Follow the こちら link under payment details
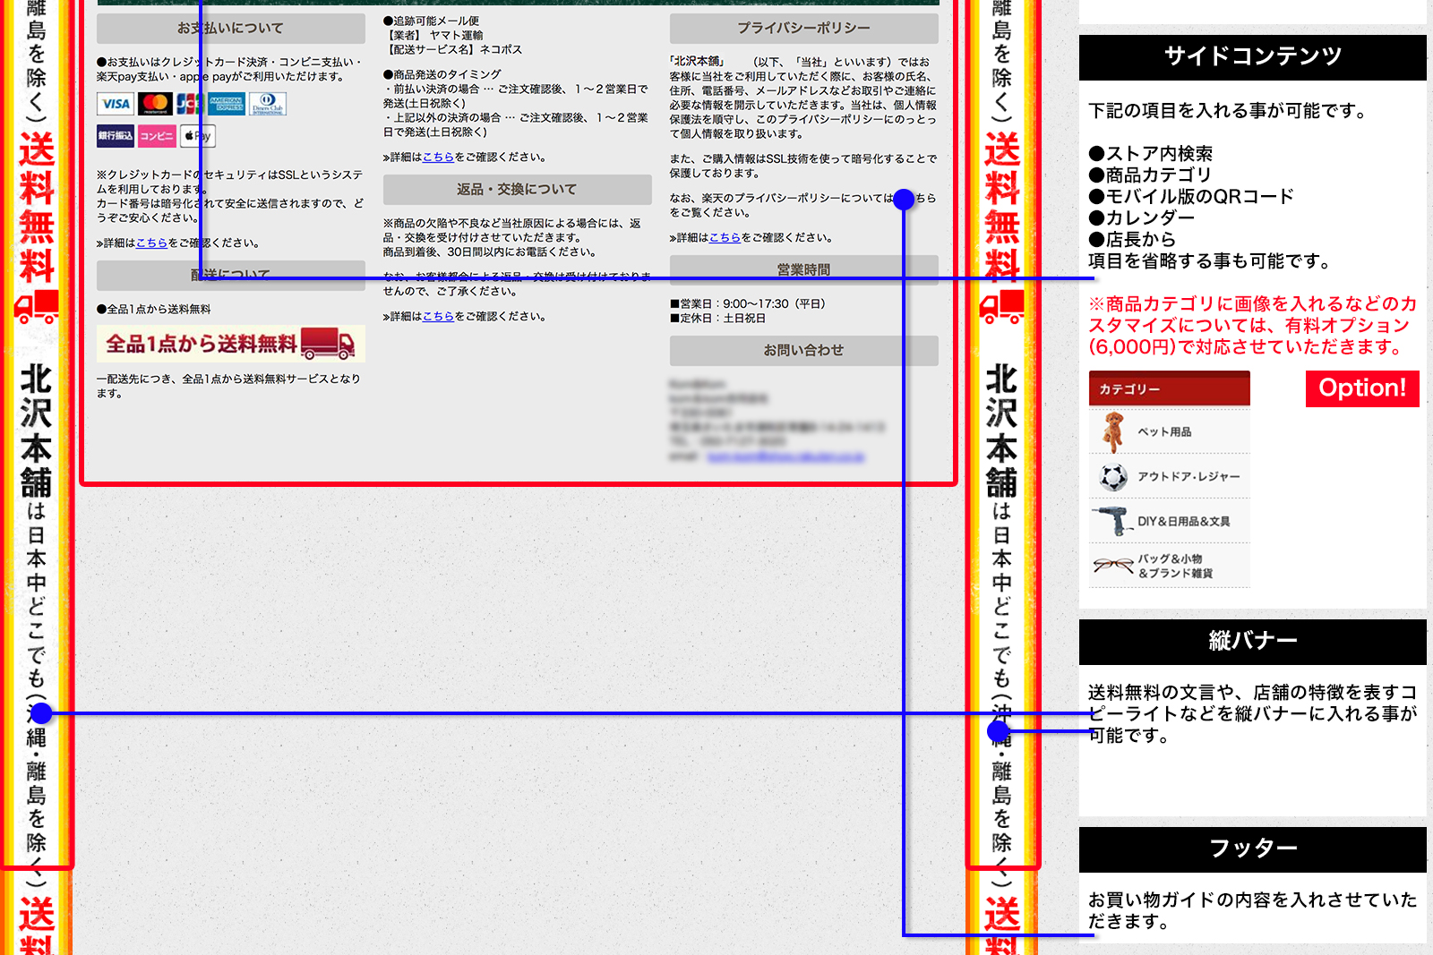Viewport: 1433px width, 955px height. click(x=151, y=243)
